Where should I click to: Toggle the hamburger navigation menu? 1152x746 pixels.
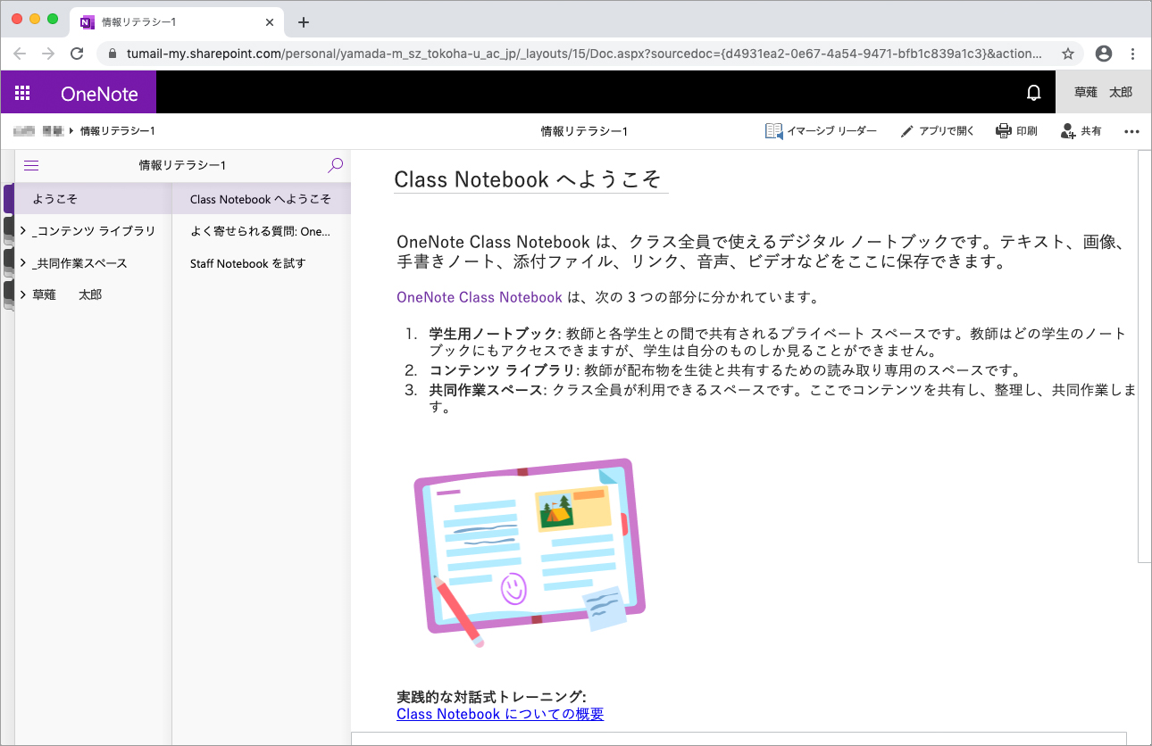tap(31, 165)
